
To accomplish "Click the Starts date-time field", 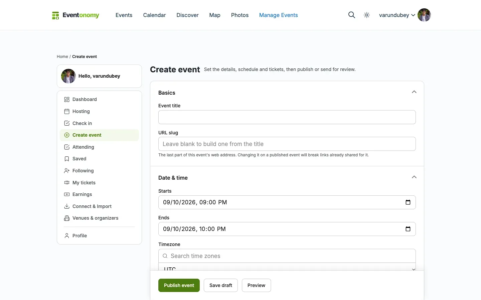I will click(x=287, y=202).
